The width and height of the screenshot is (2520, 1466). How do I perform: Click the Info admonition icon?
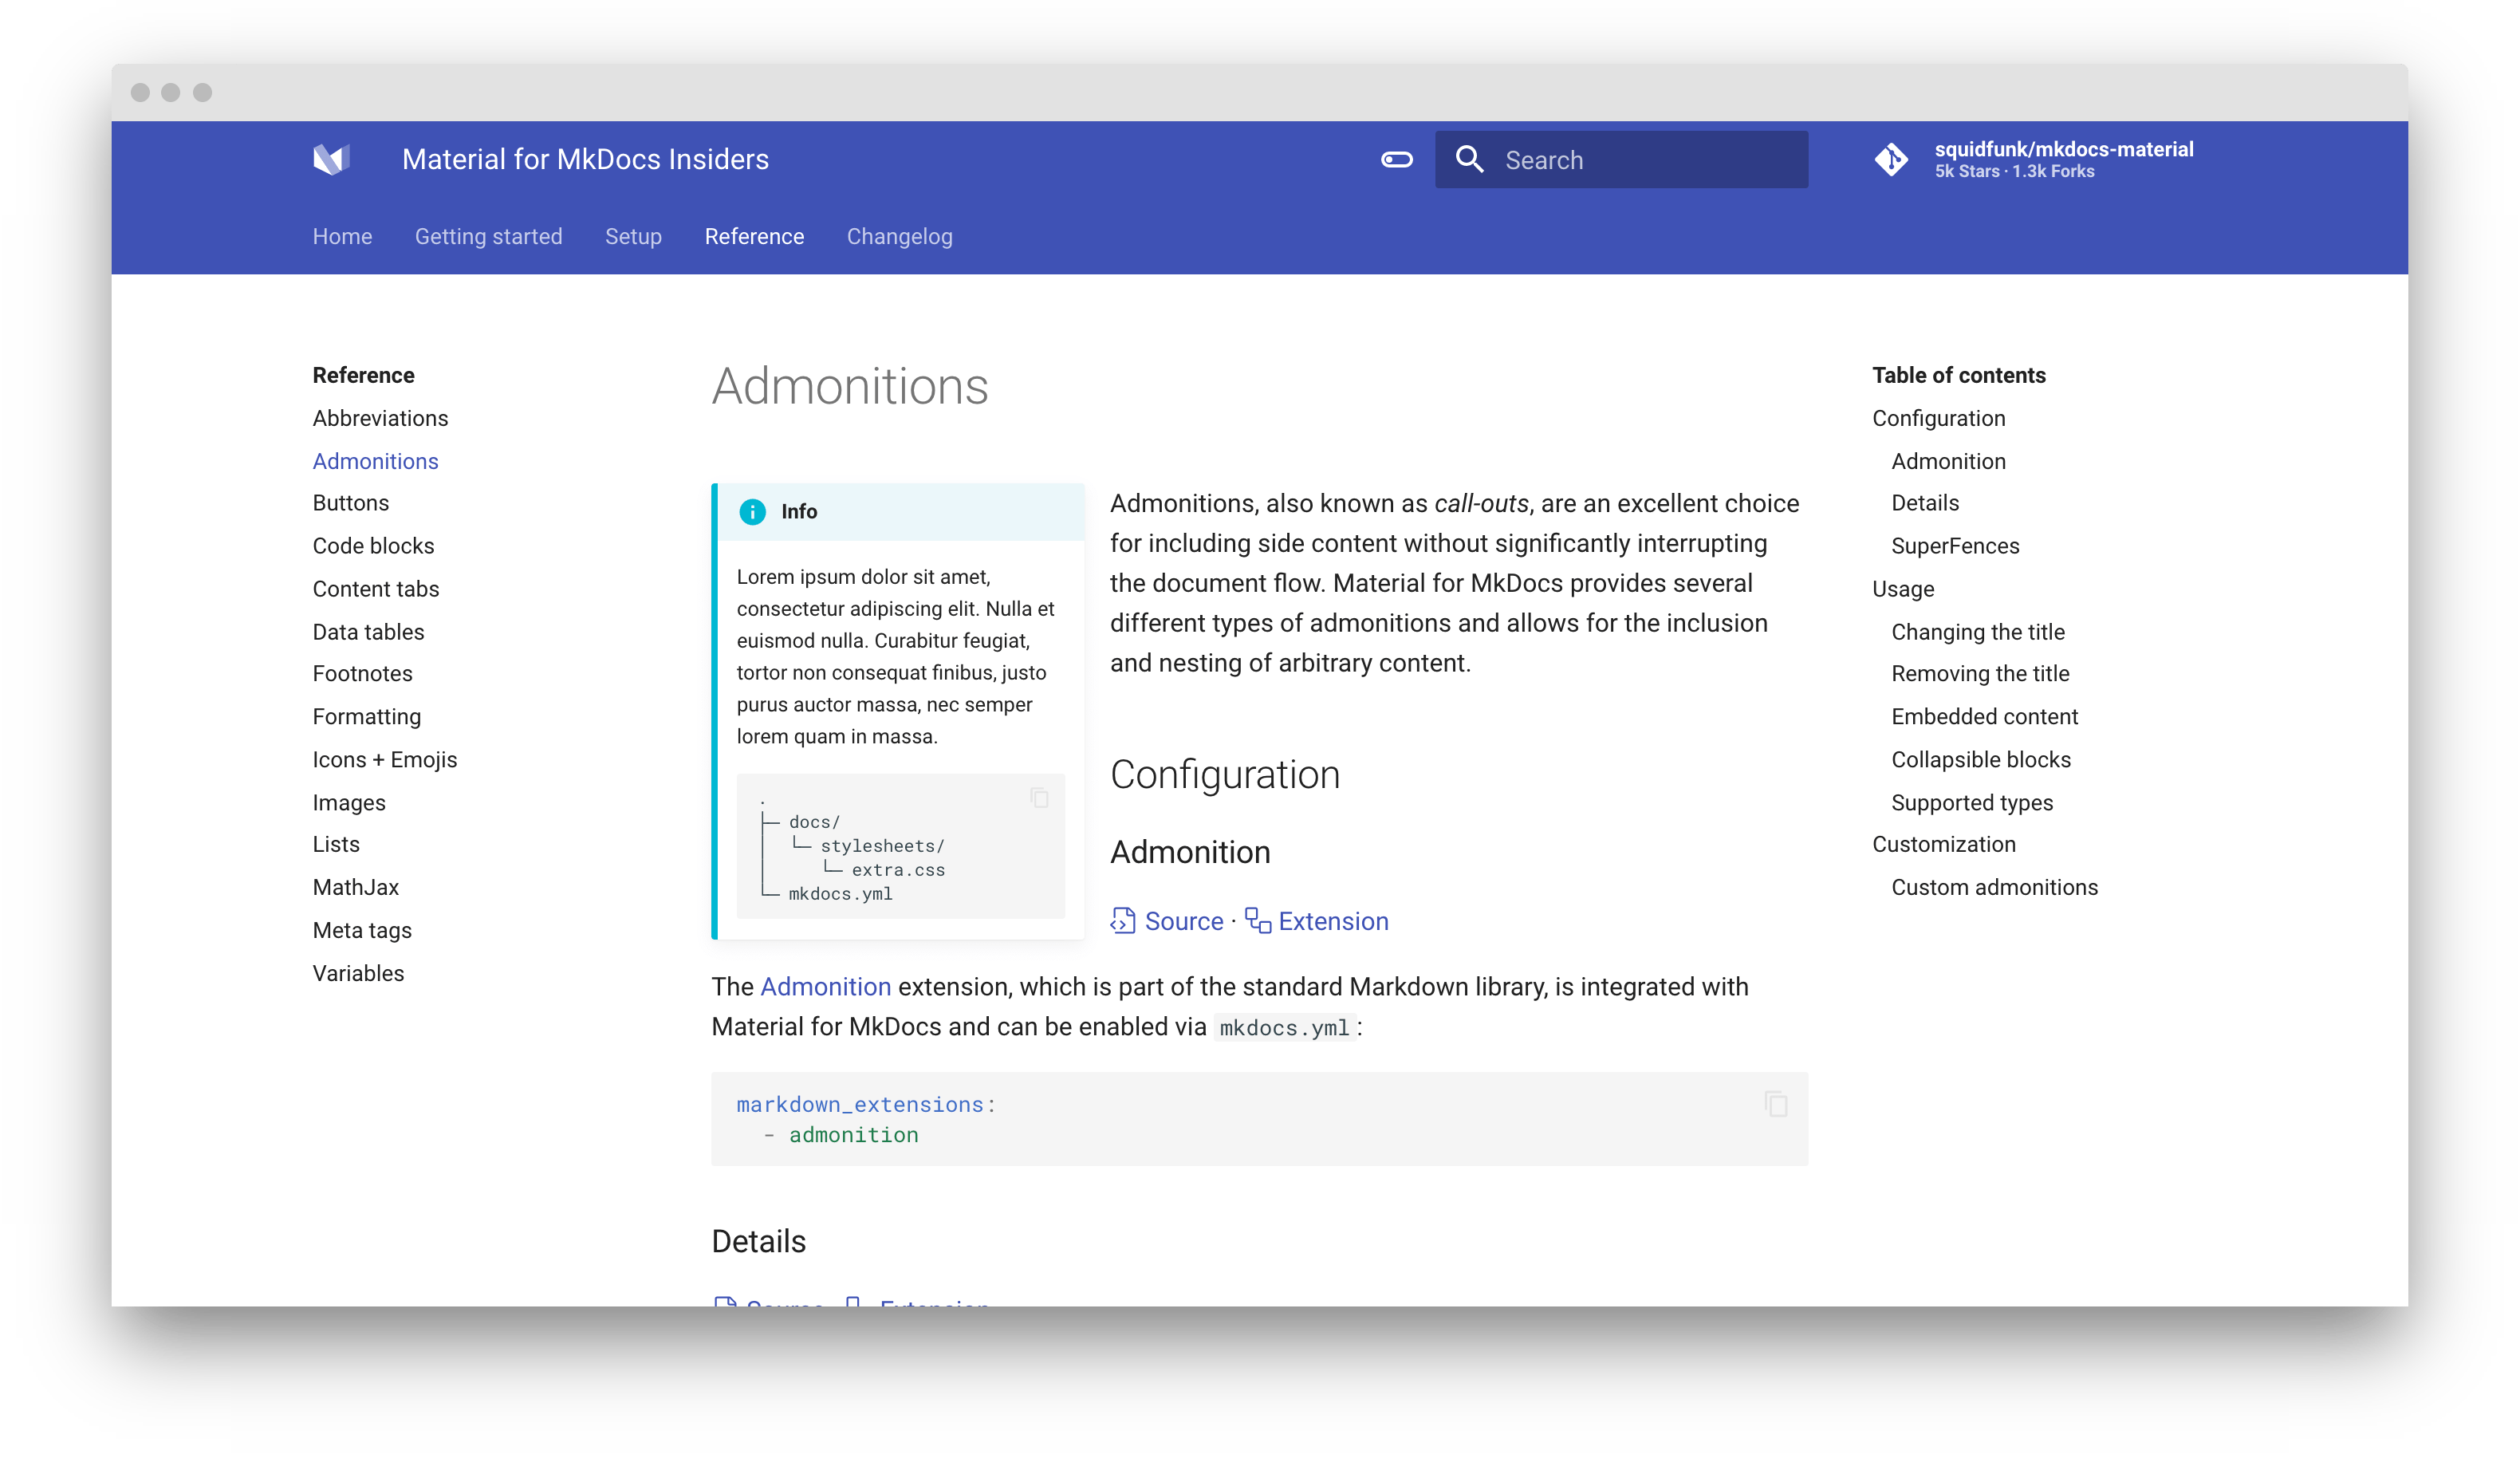(752, 512)
